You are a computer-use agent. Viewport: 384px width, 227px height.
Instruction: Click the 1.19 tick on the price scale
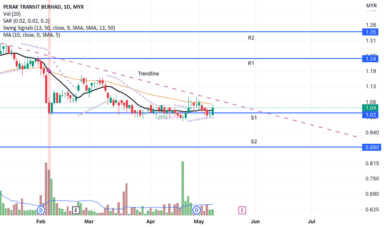[370, 71]
